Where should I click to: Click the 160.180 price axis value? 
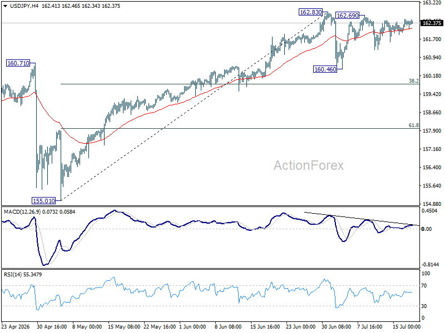pyautogui.click(x=432, y=76)
